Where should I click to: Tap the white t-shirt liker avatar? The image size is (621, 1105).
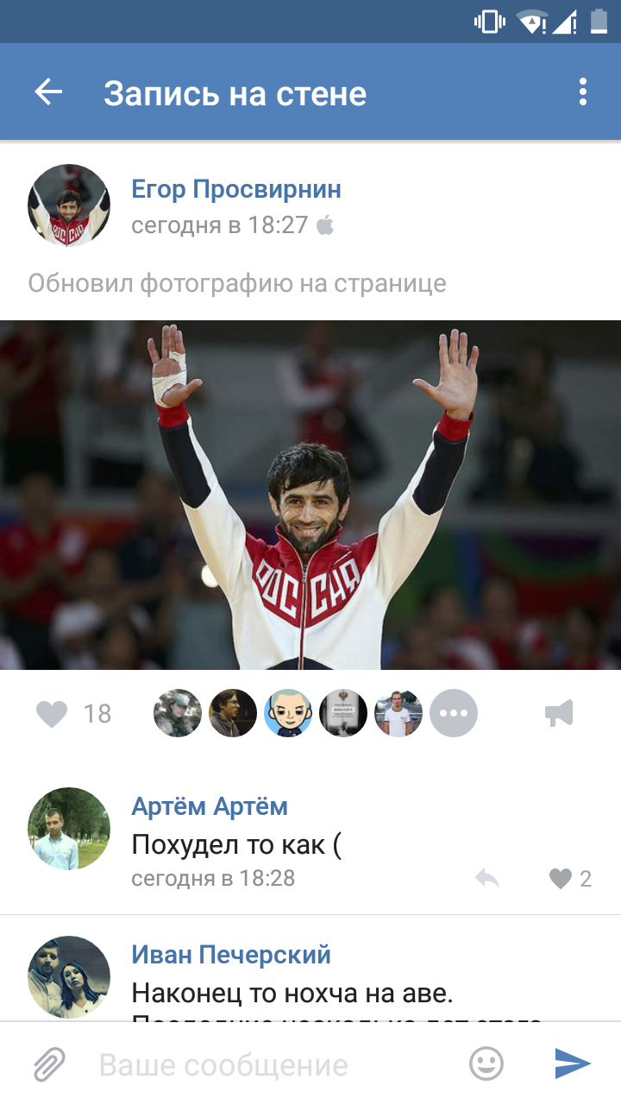click(x=398, y=713)
